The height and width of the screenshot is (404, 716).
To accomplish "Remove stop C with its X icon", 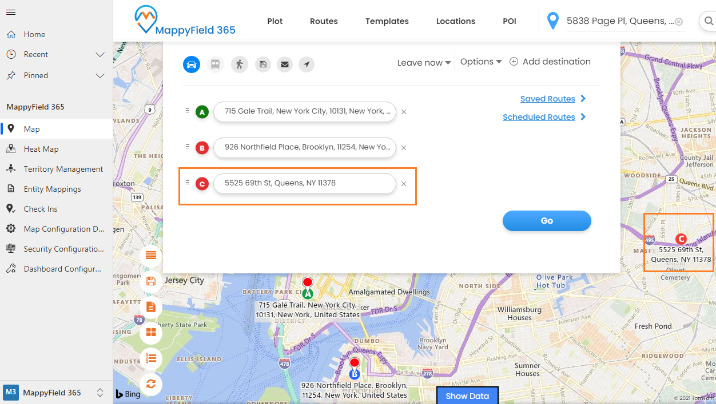I will (x=404, y=184).
